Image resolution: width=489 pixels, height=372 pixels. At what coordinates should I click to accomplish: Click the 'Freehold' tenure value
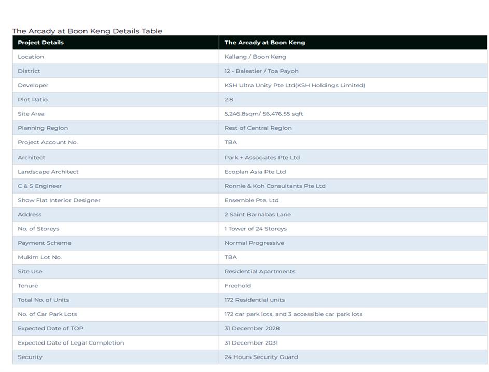[x=237, y=286]
